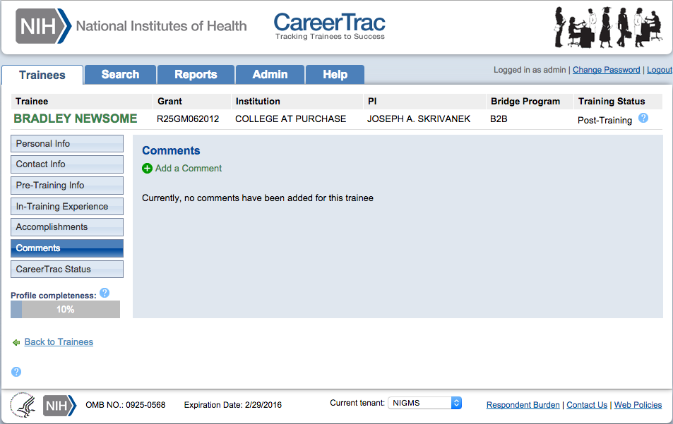Click the green back arrow icon
Viewport: 673px width, 424px height.
(x=16, y=342)
